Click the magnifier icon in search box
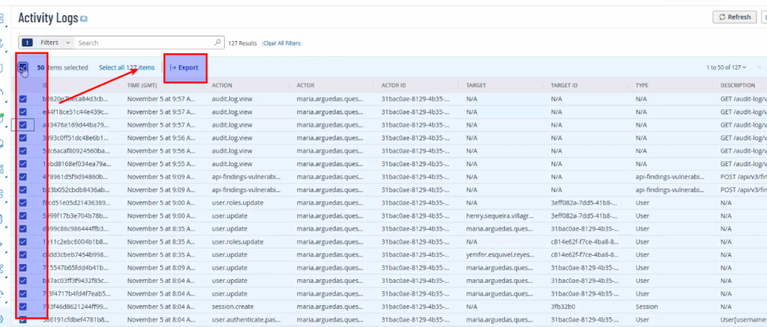Image resolution: width=767 pixels, height=327 pixels. click(218, 43)
